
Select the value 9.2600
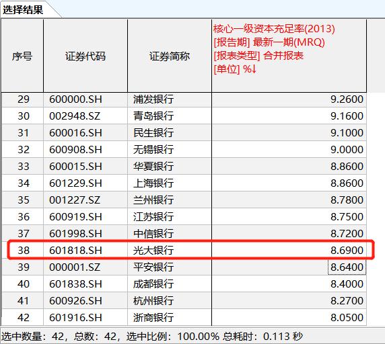tap(347, 99)
